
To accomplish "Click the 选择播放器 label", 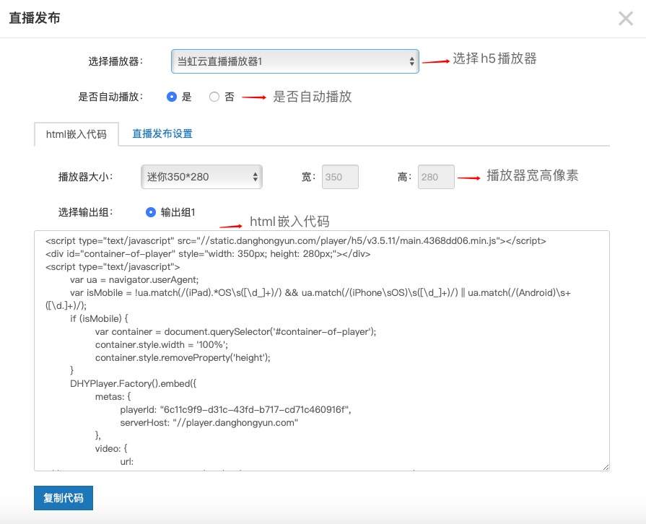I will click(115, 61).
